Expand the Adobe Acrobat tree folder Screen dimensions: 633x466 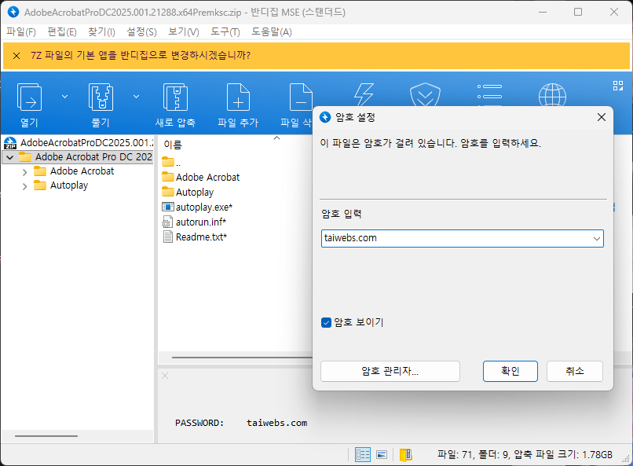click(24, 172)
